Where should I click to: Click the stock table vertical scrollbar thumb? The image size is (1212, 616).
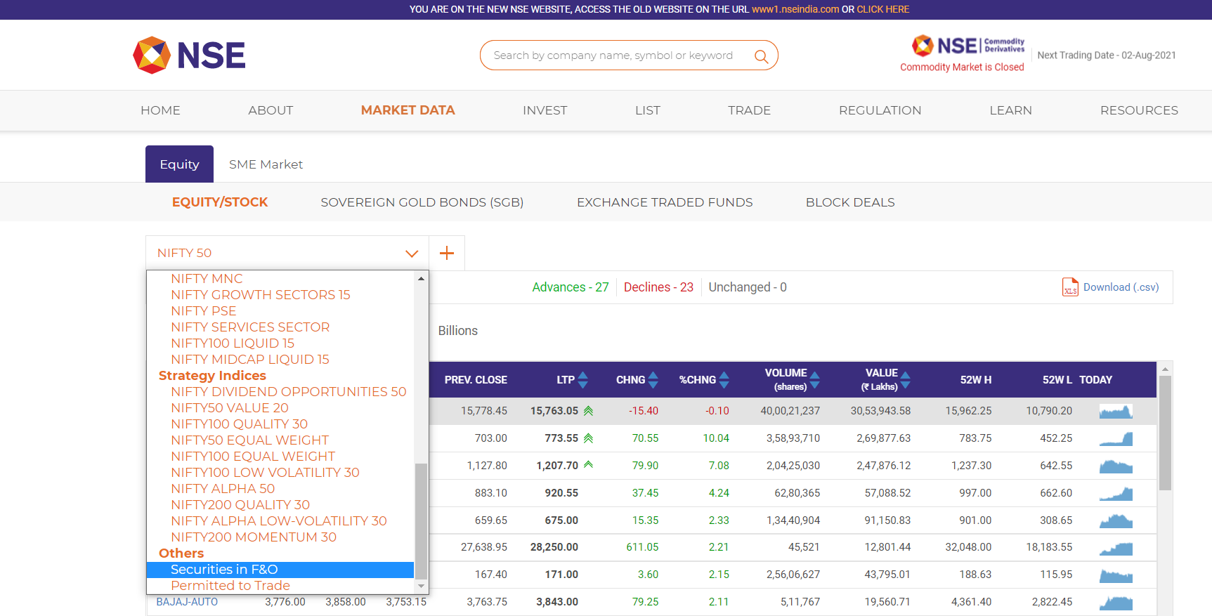[x=1165, y=433]
